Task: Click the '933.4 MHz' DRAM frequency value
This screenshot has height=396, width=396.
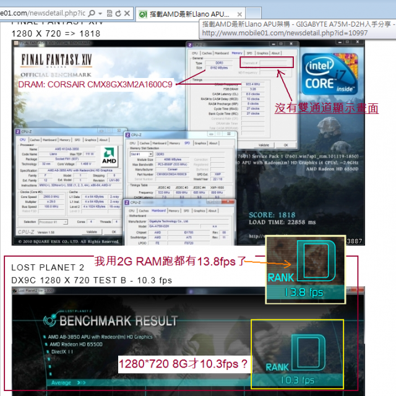Action: [x=253, y=84]
